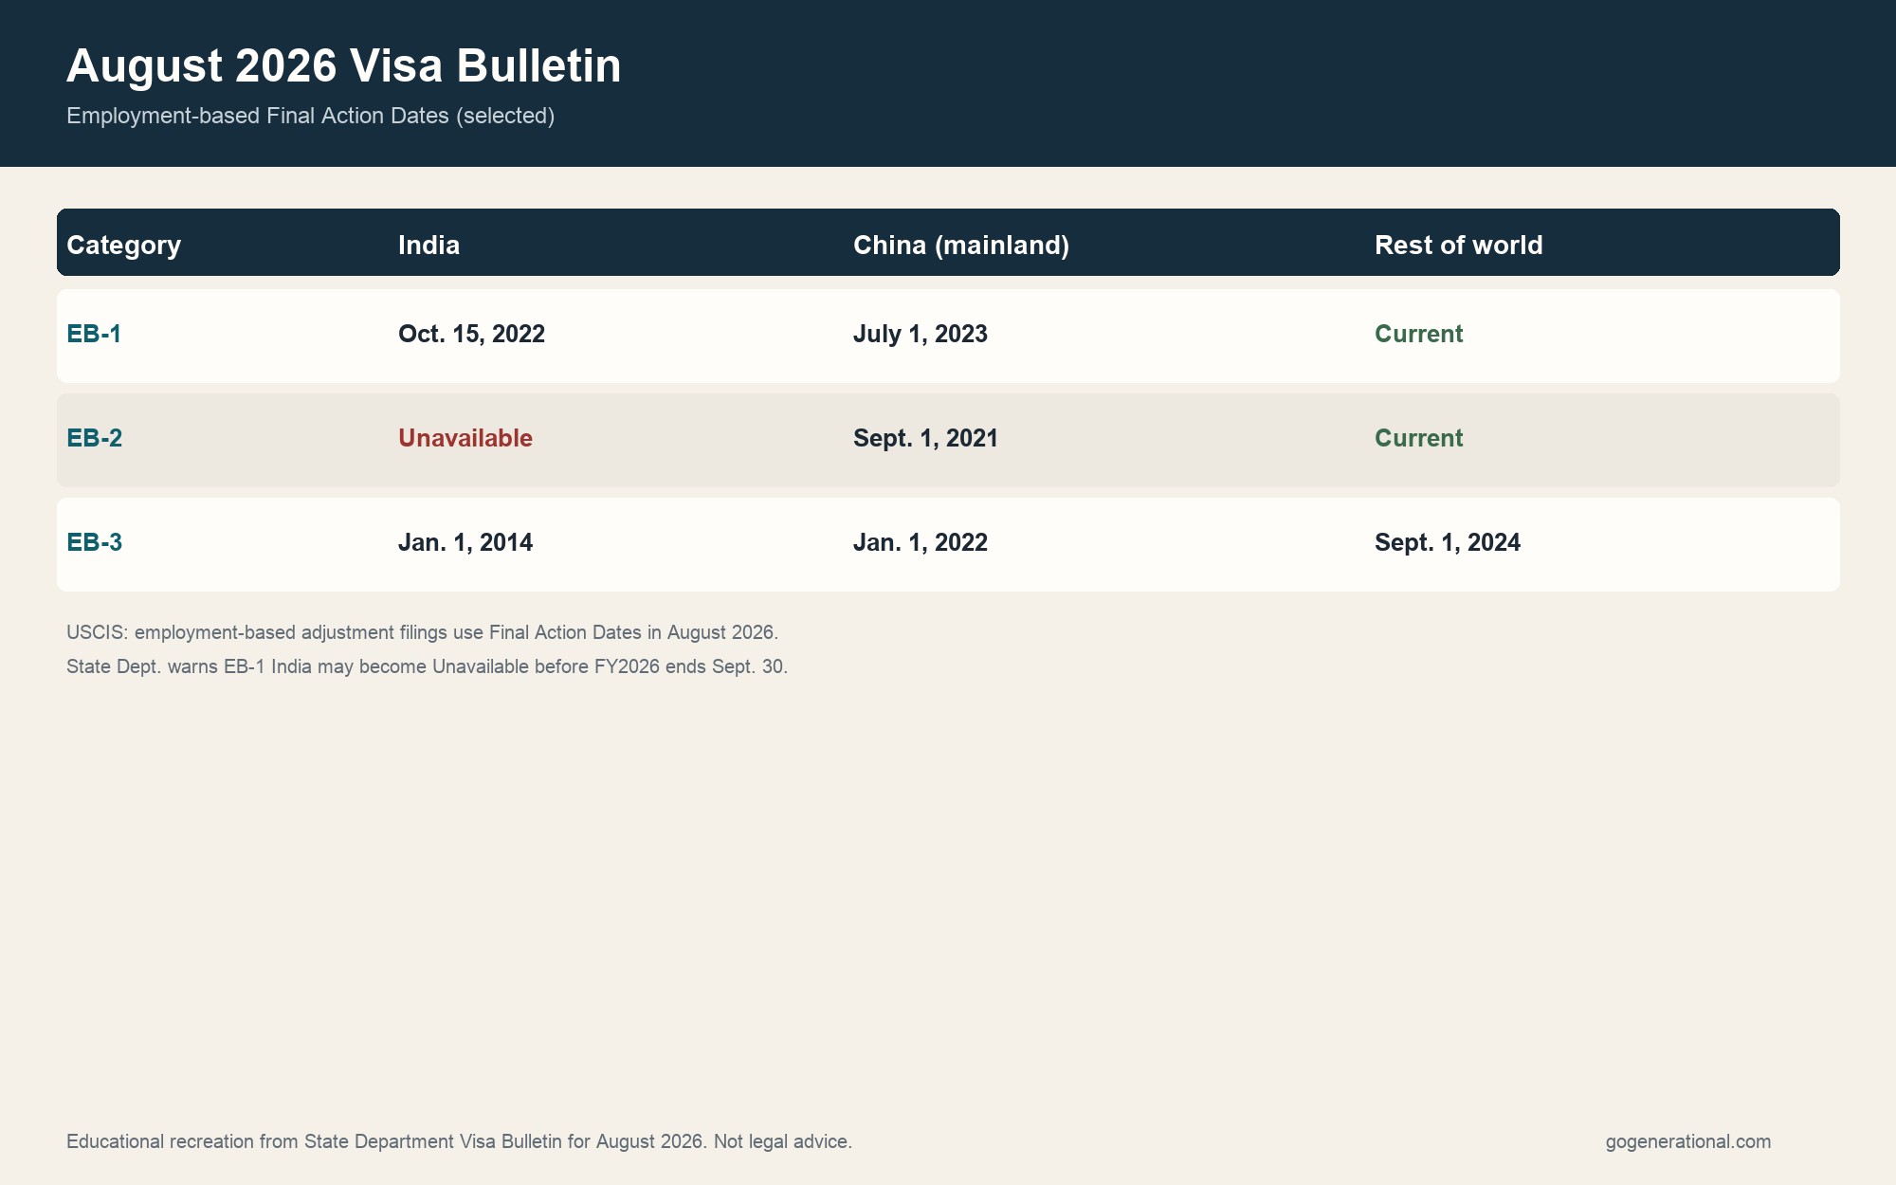Image resolution: width=1896 pixels, height=1185 pixels.
Task: Click the India column header
Action: [x=428, y=245]
